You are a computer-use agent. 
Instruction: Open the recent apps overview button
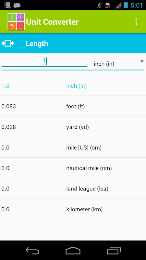(x=114, y=250)
